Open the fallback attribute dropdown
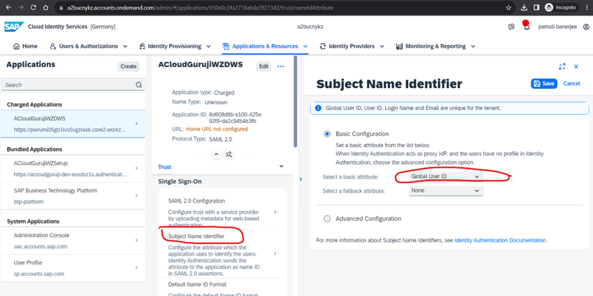This screenshot has height=296, width=593. pyautogui.click(x=445, y=190)
